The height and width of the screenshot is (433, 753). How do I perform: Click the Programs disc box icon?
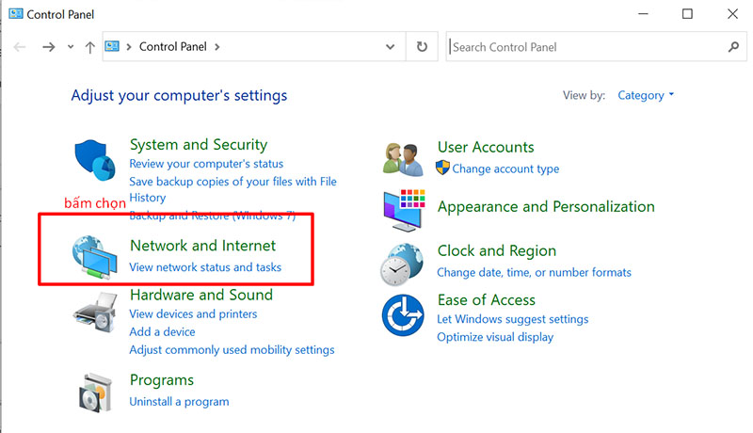(x=95, y=393)
